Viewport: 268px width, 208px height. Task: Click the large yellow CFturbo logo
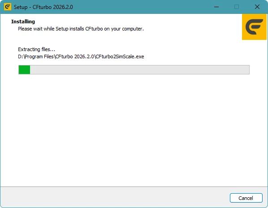point(254,27)
